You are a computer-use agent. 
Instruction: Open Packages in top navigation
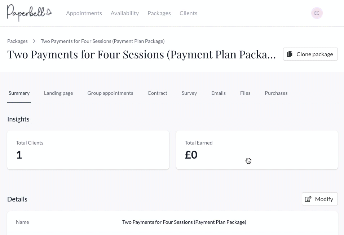(159, 13)
